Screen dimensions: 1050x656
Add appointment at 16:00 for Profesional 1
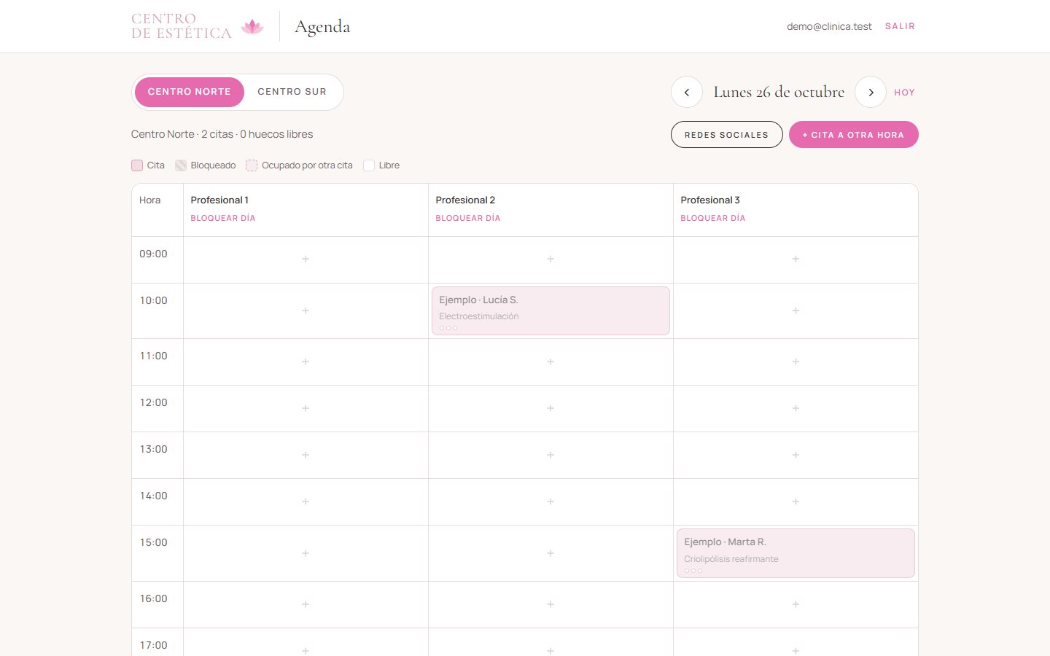click(306, 604)
